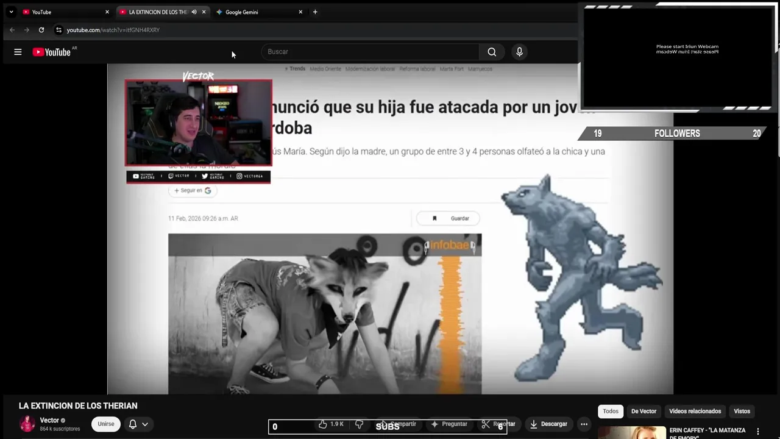Open the Vector channel name link

pos(49,420)
